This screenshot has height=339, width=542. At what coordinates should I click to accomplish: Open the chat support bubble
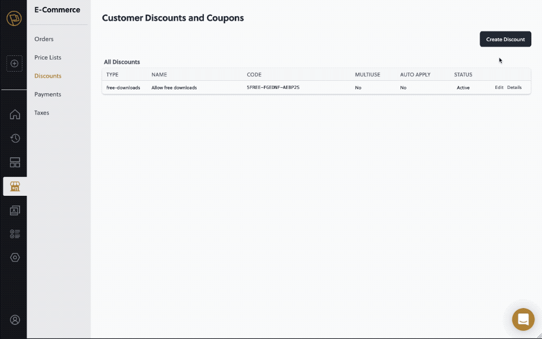[523, 319]
